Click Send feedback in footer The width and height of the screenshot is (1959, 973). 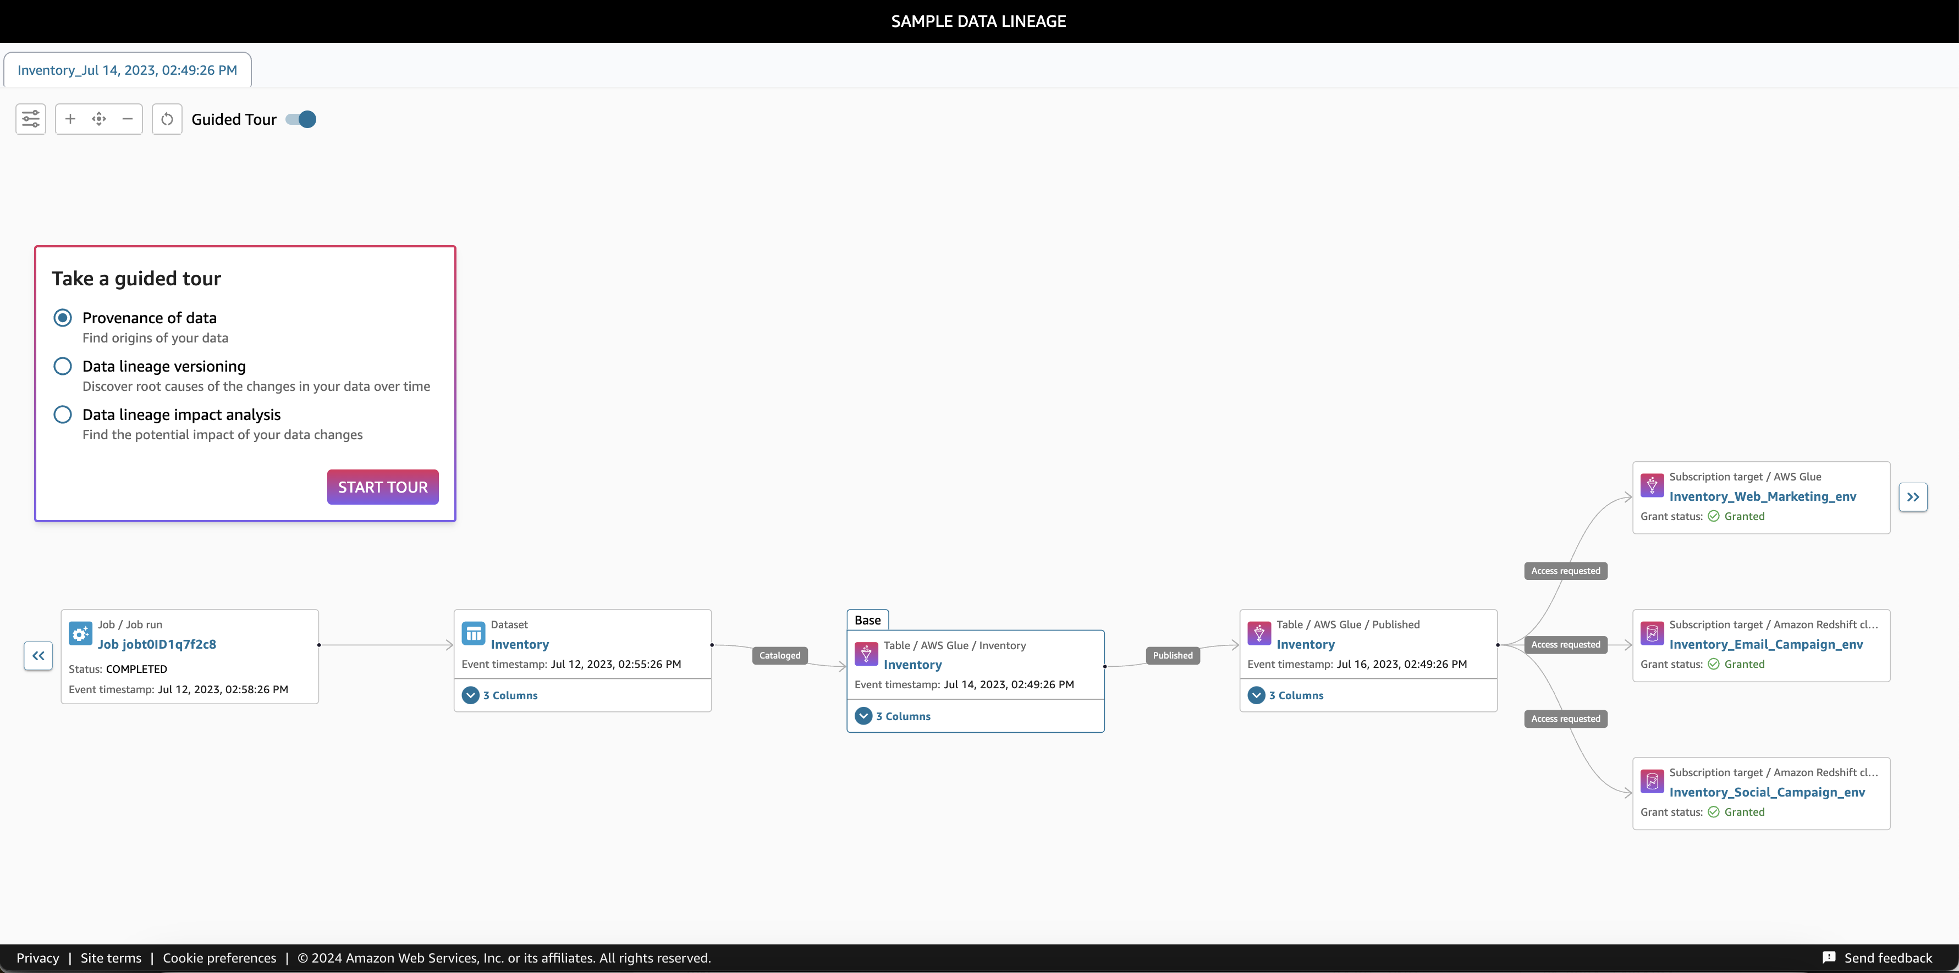pyautogui.click(x=1878, y=958)
